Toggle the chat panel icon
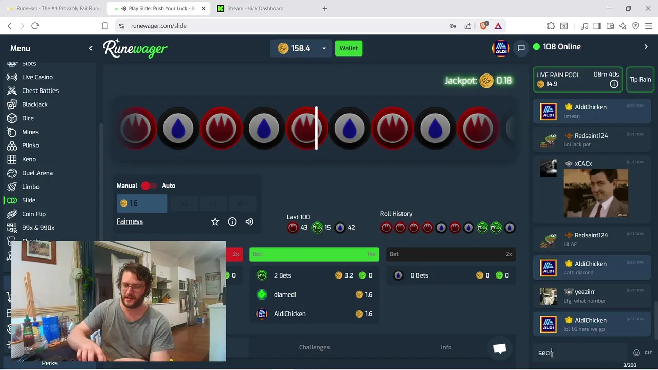This screenshot has width=658, height=370. point(521,48)
